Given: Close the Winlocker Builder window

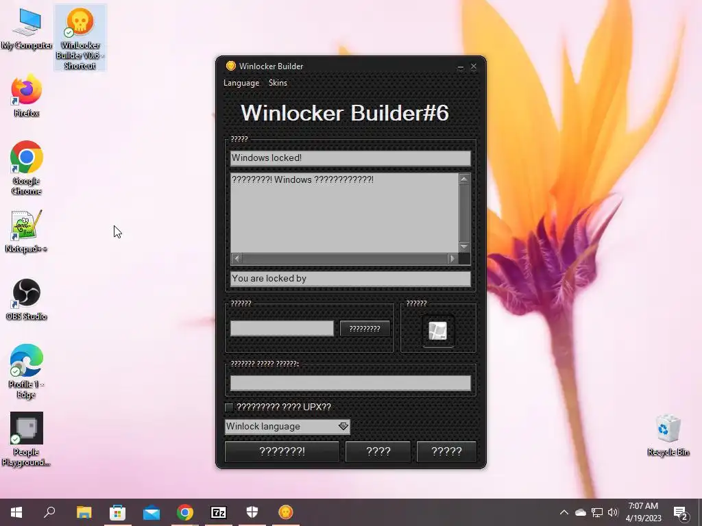Looking at the screenshot, I should tap(474, 66).
